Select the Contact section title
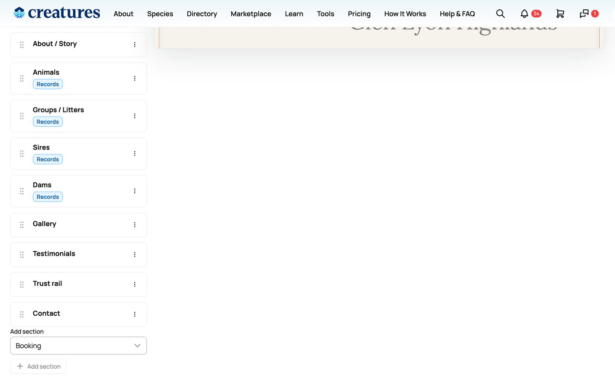Image resolution: width=615 pixels, height=384 pixels. click(46, 313)
